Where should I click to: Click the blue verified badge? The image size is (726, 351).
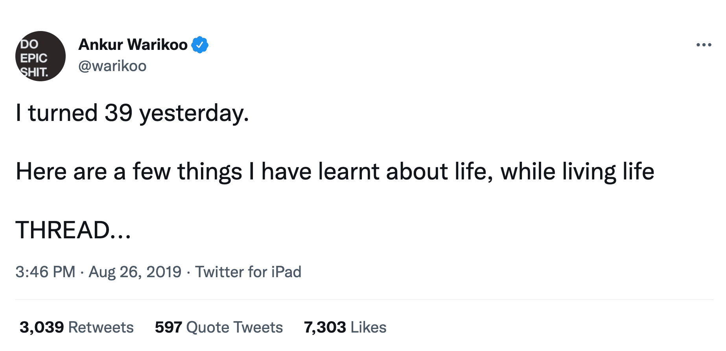(200, 45)
